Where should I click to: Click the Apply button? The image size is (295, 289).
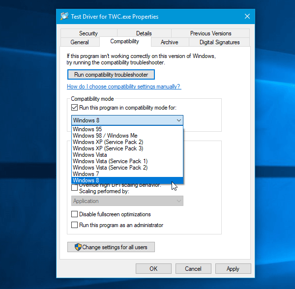coord(233,268)
